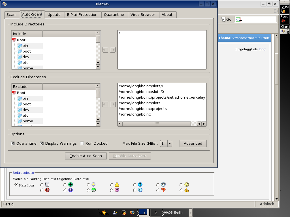Open the longi user link
The height and width of the screenshot is (217, 290).
pyautogui.click(x=262, y=49)
